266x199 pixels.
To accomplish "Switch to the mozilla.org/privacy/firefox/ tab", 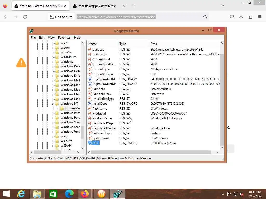I will 97,6.
